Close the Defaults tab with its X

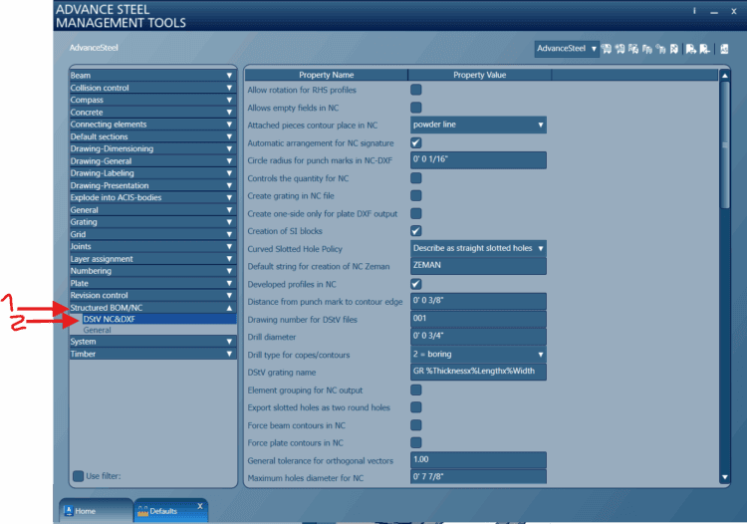click(x=200, y=506)
